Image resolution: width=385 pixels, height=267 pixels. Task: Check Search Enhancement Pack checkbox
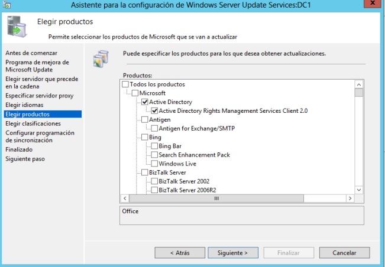[x=154, y=155]
